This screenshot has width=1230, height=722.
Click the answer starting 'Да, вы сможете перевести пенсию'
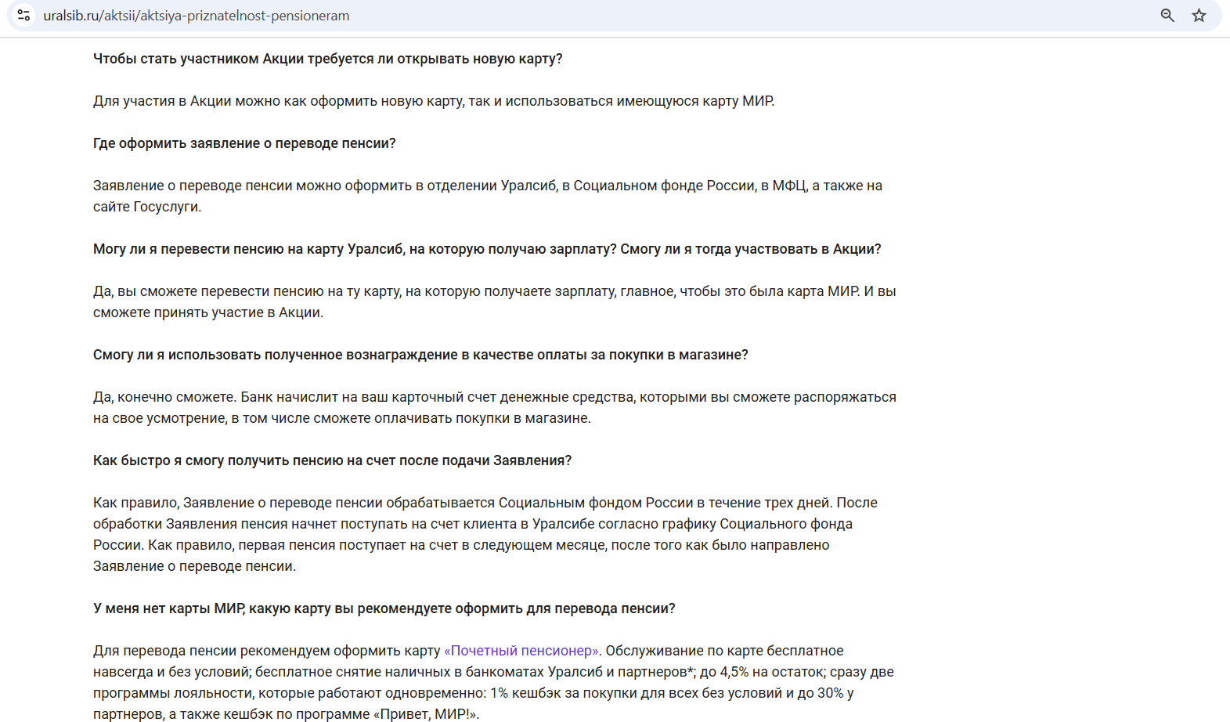tap(495, 301)
